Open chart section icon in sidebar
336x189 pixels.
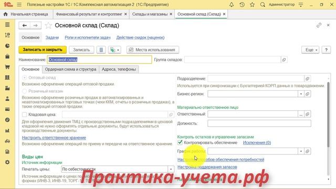[7, 35]
